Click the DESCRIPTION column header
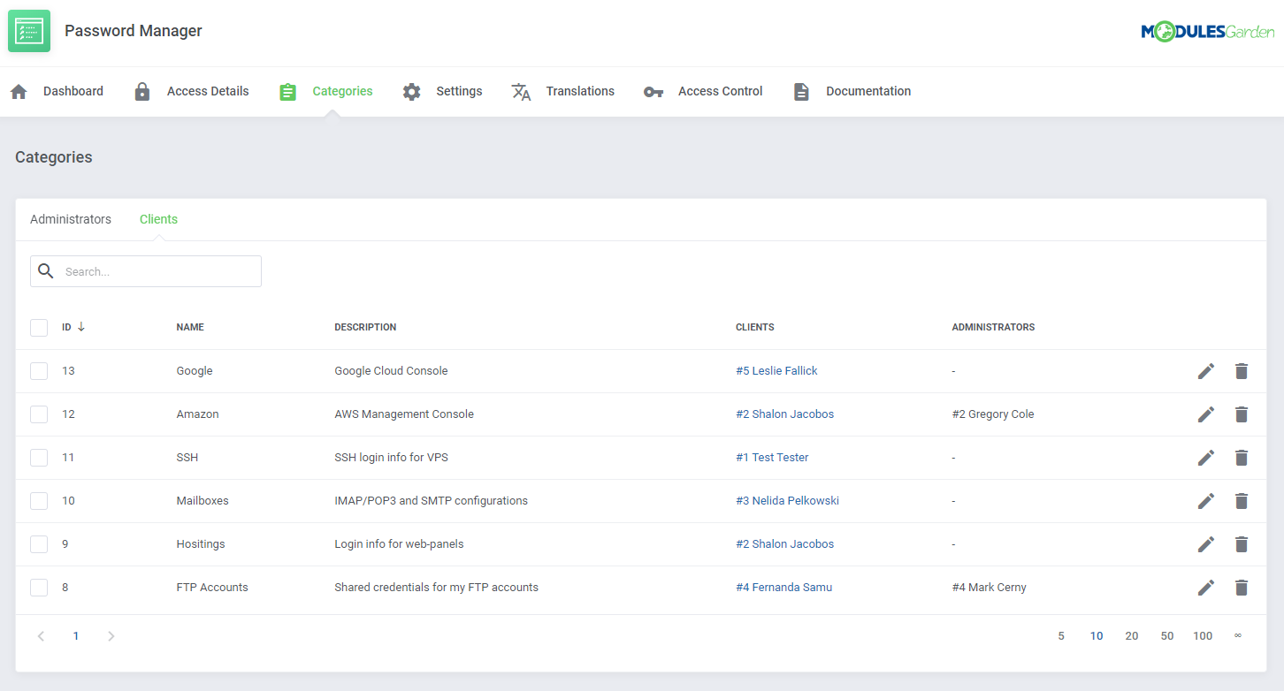Screen dimensions: 1284x691 pos(365,327)
